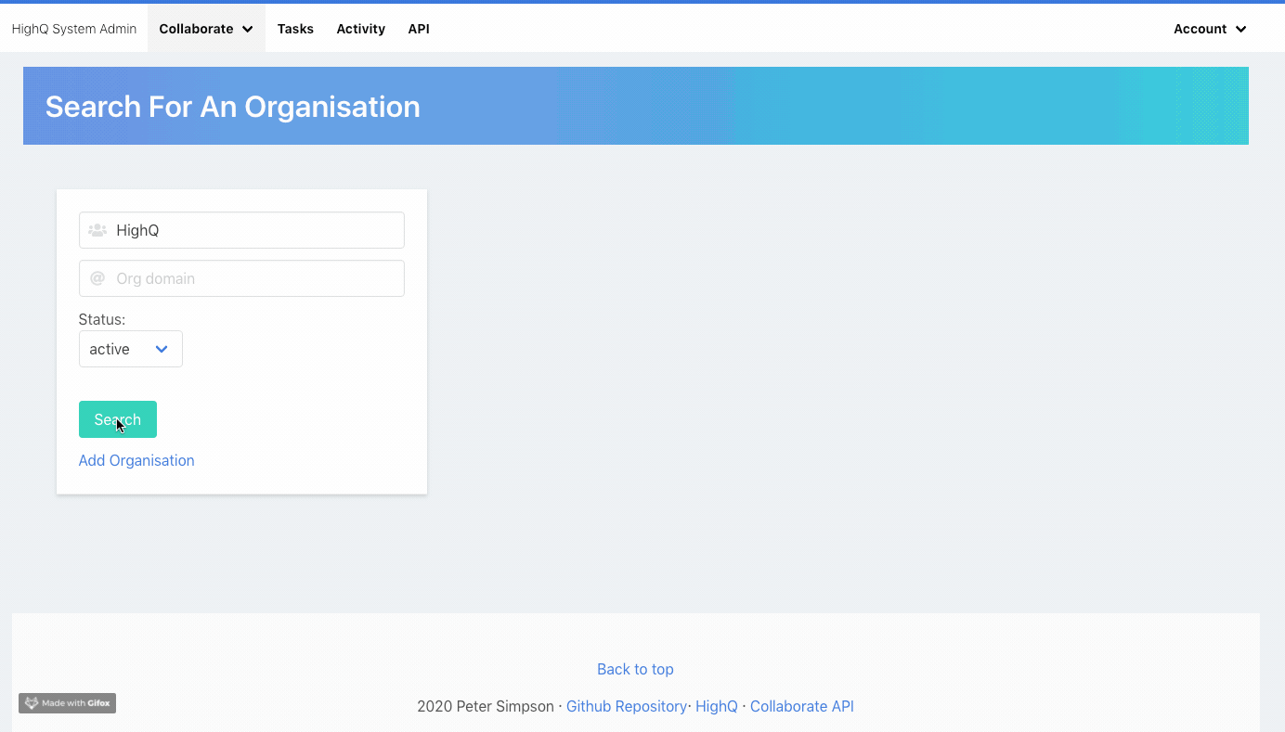
Task: Expand the Account dropdown
Action: coord(1209,29)
